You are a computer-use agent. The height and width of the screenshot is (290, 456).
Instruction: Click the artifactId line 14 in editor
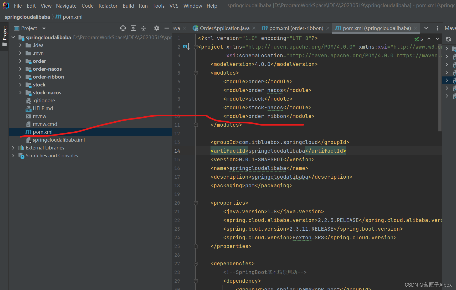(x=278, y=151)
